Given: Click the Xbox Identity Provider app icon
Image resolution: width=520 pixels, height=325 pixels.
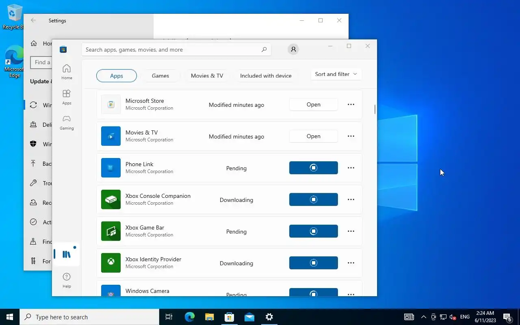Looking at the screenshot, I should click(x=111, y=263).
